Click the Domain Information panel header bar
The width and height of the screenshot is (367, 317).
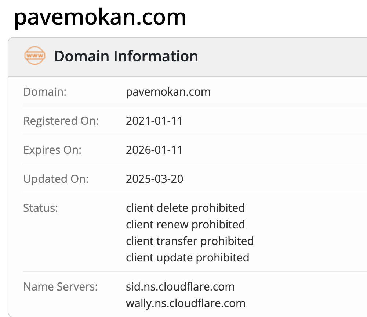pos(188,57)
